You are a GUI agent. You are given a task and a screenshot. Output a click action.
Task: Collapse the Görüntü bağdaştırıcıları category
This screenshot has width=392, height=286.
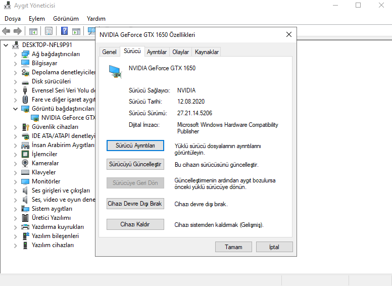16,109
